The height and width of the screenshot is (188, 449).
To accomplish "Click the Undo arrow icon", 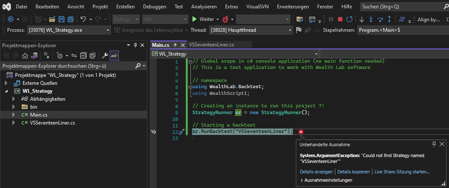I will pyautogui.click(x=83, y=19).
